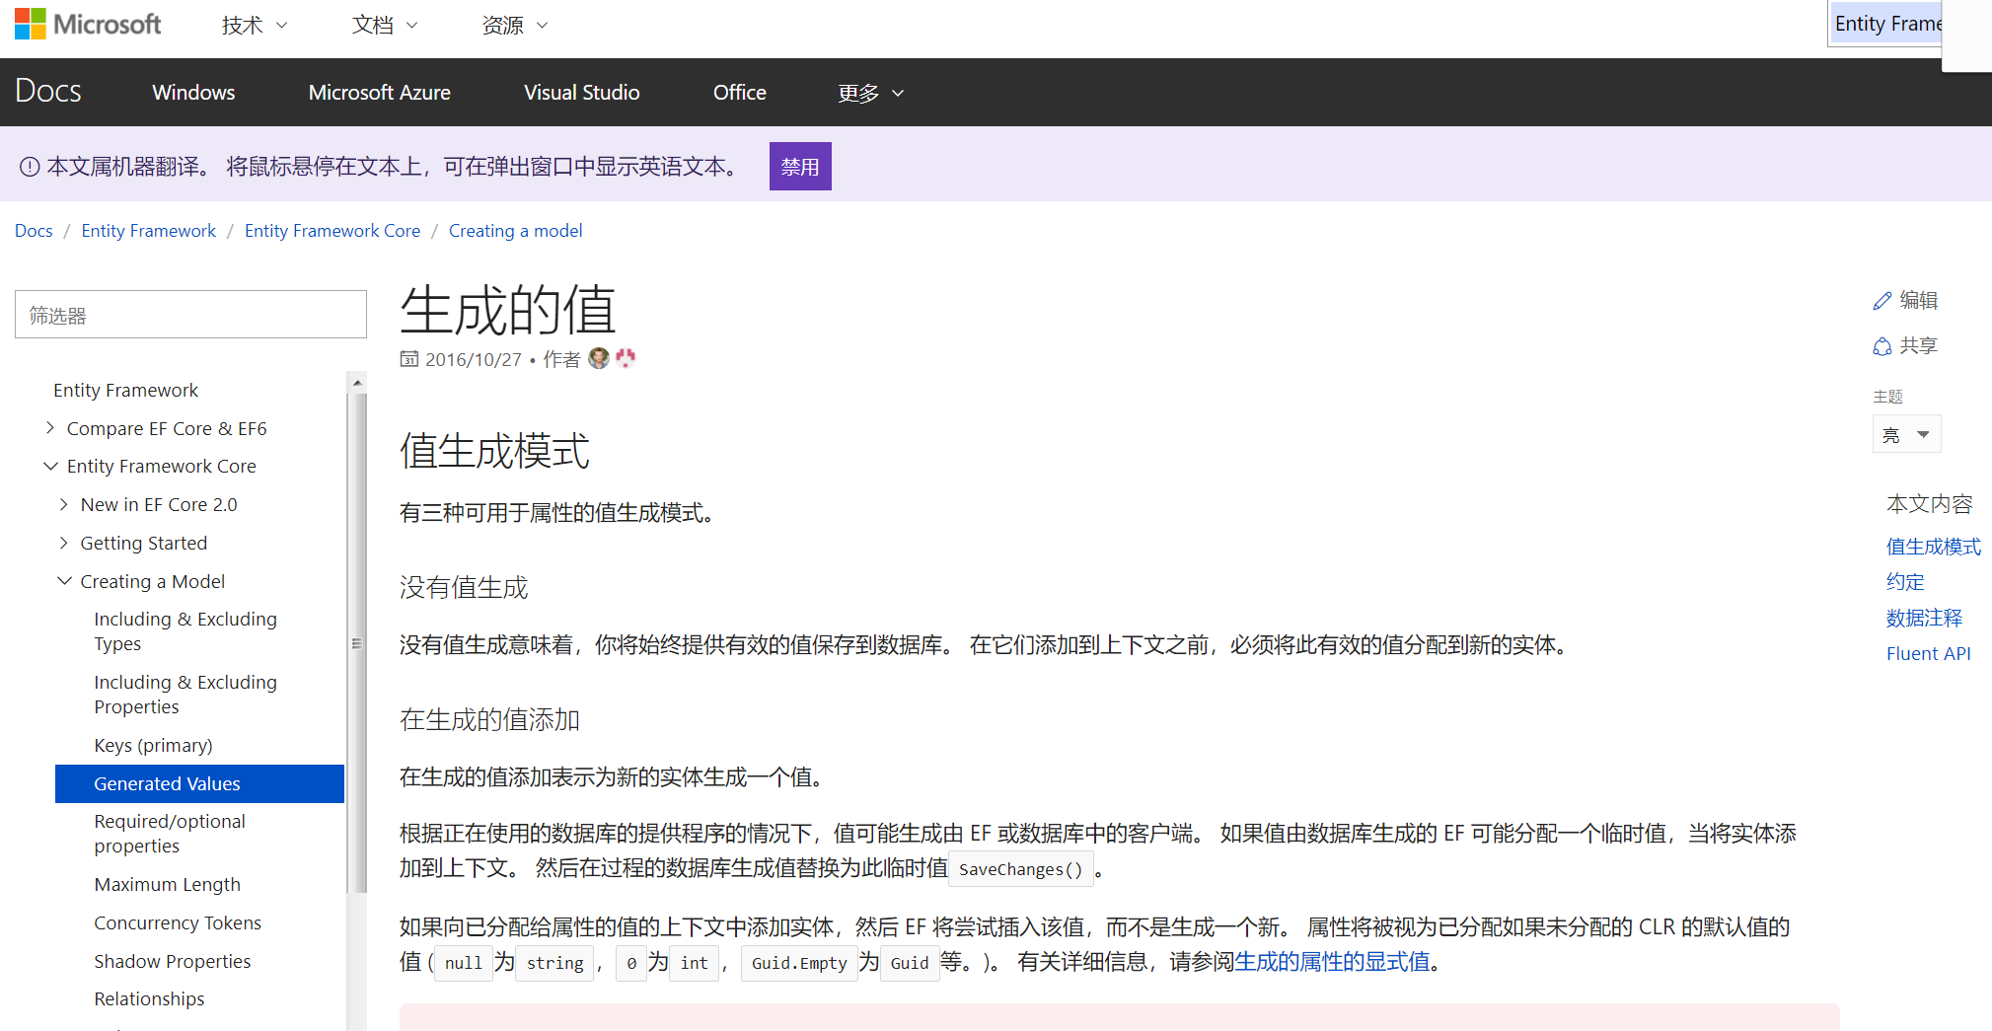Expand the Getting Started section
Viewport: 1992px width, 1031px height.
click(64, 543)
